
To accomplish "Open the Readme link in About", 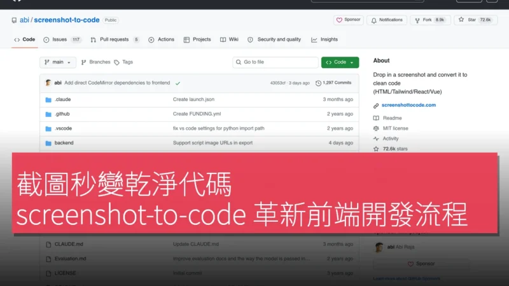I will pyautogui.click(x=392, y=118).
